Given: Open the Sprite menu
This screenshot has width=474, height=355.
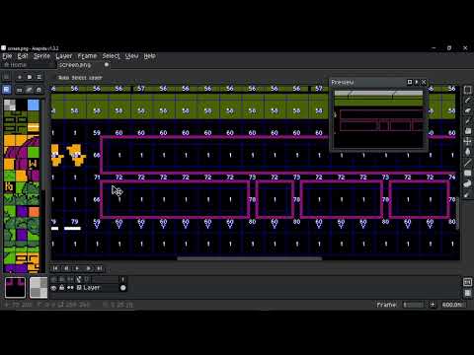Looking at the screenshot, I should (41, 56).
